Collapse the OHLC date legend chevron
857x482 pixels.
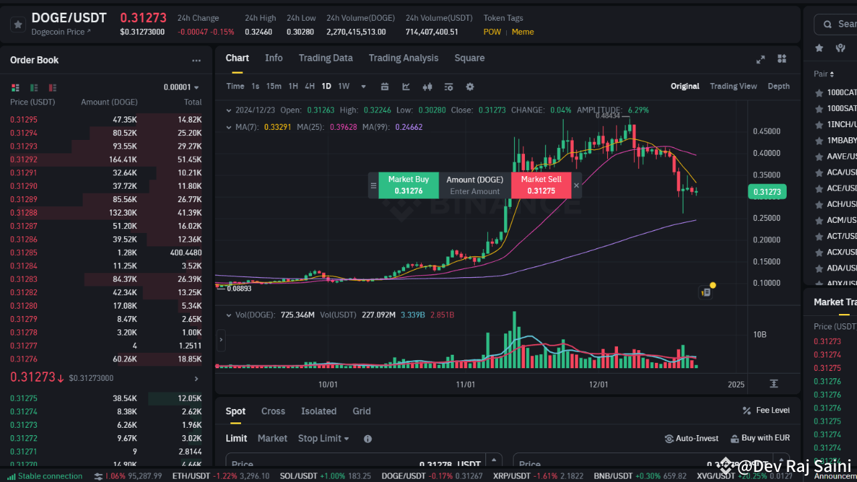point(230,110)
